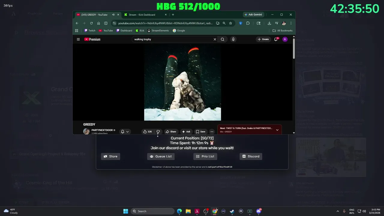Open Twitch bookmark
Image resolution: width=384 pixels, height=216 pixels.
click(90, 31)
